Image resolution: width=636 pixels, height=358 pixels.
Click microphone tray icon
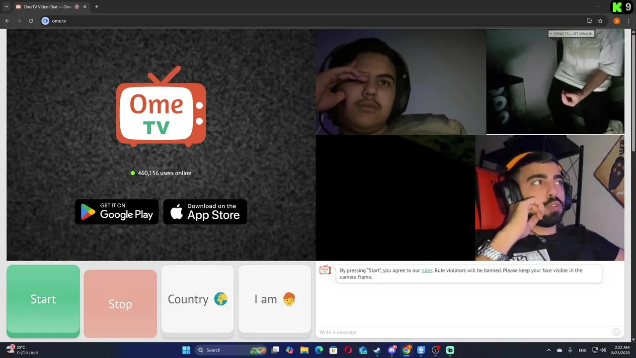pos(570,350)
